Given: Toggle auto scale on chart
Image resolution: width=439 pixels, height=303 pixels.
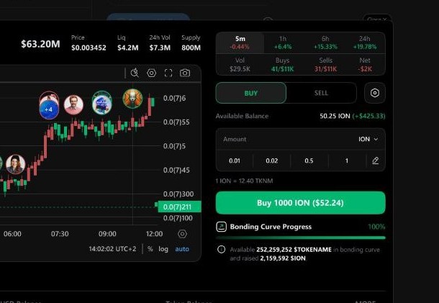Looking at the screenshot, I should [x=182, y=249].
